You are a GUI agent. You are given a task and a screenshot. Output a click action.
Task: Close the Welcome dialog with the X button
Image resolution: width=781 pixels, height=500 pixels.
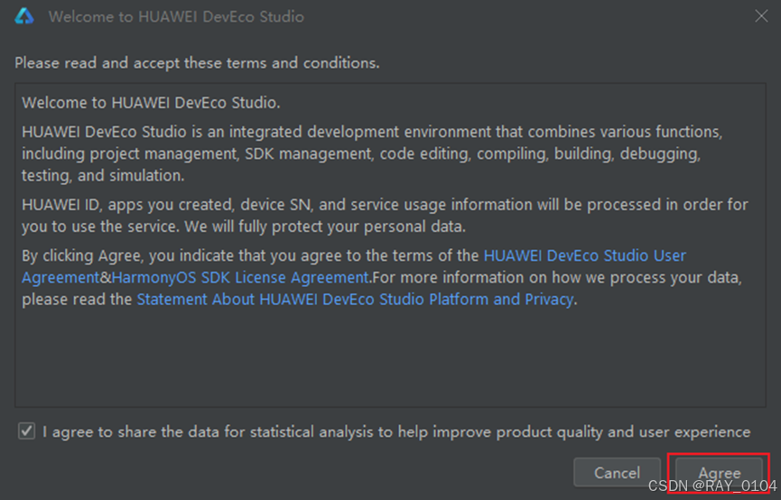tap(761, 16)
